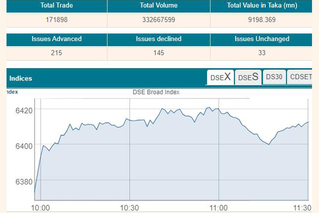The image size is (319, 213).
Task: Click the declined issues count 145
Action: pos(158,53)
